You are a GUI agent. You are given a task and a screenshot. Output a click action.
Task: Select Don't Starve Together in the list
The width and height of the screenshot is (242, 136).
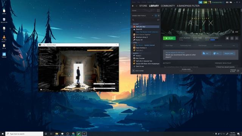tap(145, 34)
